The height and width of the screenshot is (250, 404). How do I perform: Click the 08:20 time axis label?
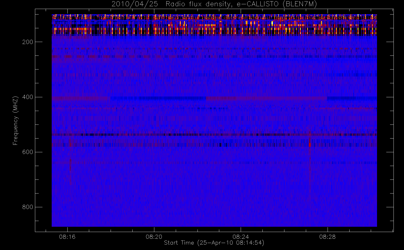[154, 237]
